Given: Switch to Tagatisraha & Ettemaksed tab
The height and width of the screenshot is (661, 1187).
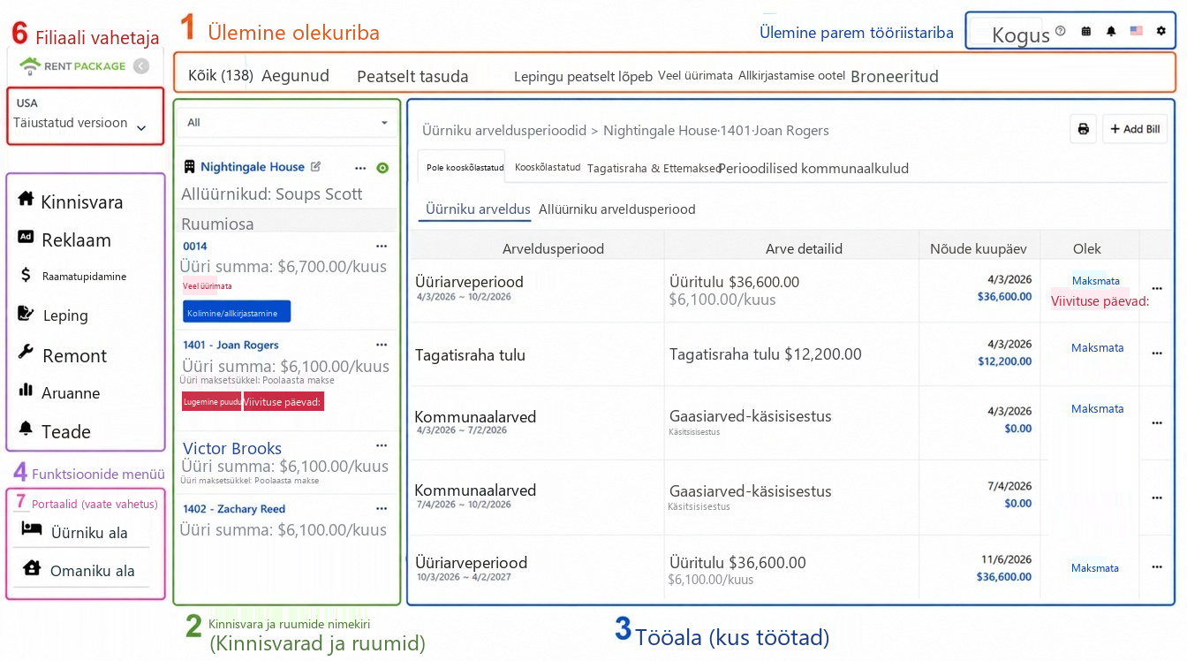Looking at the screenshot, I should point(654,168).
